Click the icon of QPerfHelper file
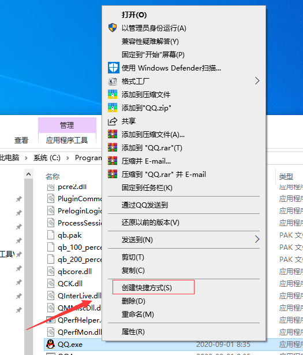The width and height of the screenshot is (303, 355). 51,320
